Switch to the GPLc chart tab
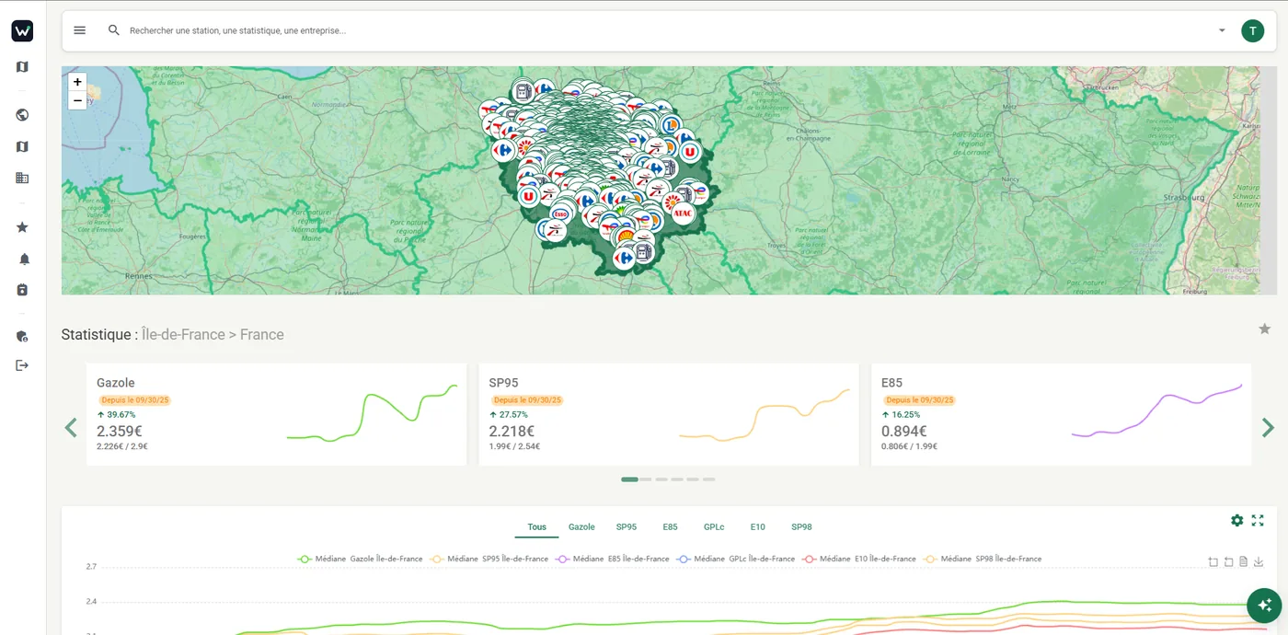Image resolution: width=1288 pixels, height=635 pixels. 714,527
